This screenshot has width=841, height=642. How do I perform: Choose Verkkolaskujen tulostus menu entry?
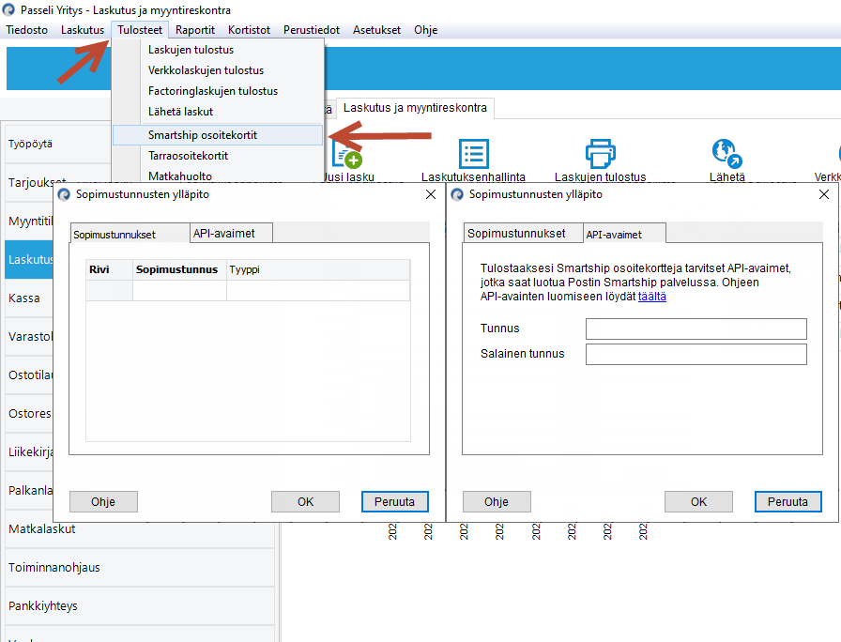(x=218, y=70)
